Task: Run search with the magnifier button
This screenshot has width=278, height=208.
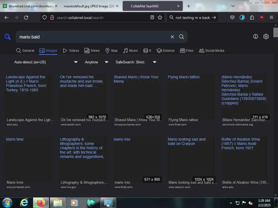Action: (181, 37)
